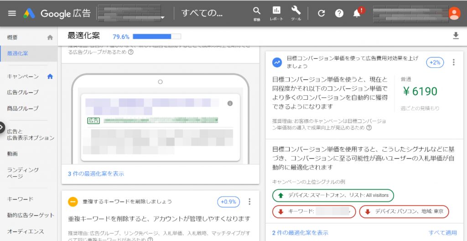The image size is (467, 241).
Task: Click the +0.9% score badge
Action: pos(228,202)
